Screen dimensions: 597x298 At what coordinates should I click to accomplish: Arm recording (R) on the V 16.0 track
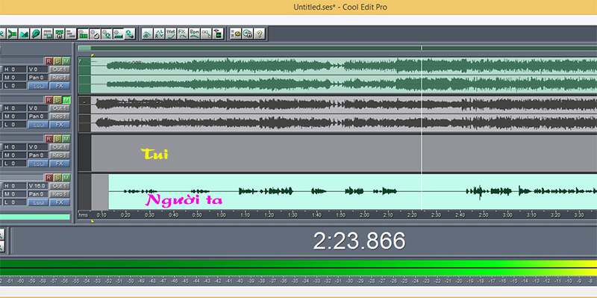coord(49,178)
